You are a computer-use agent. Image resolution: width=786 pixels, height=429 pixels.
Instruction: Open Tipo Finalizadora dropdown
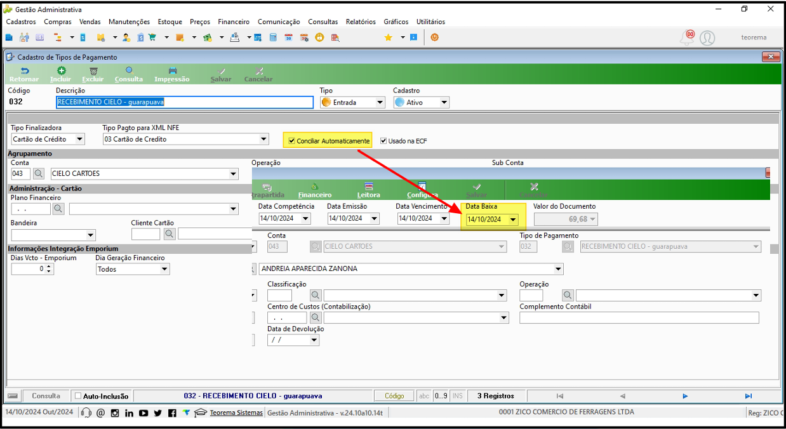[x=79, y=139]
